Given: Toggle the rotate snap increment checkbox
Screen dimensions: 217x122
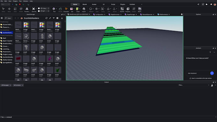Looking at the screenshot, I should tap(39, 11).
